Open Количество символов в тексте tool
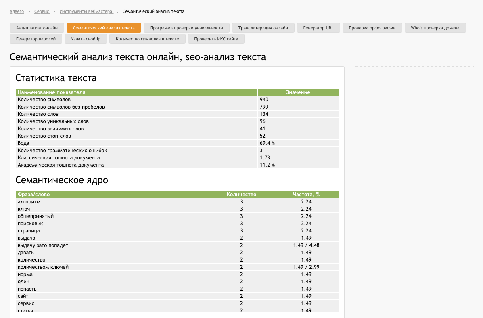The height and width of the screenshot is (318, 483). [147, 39]
